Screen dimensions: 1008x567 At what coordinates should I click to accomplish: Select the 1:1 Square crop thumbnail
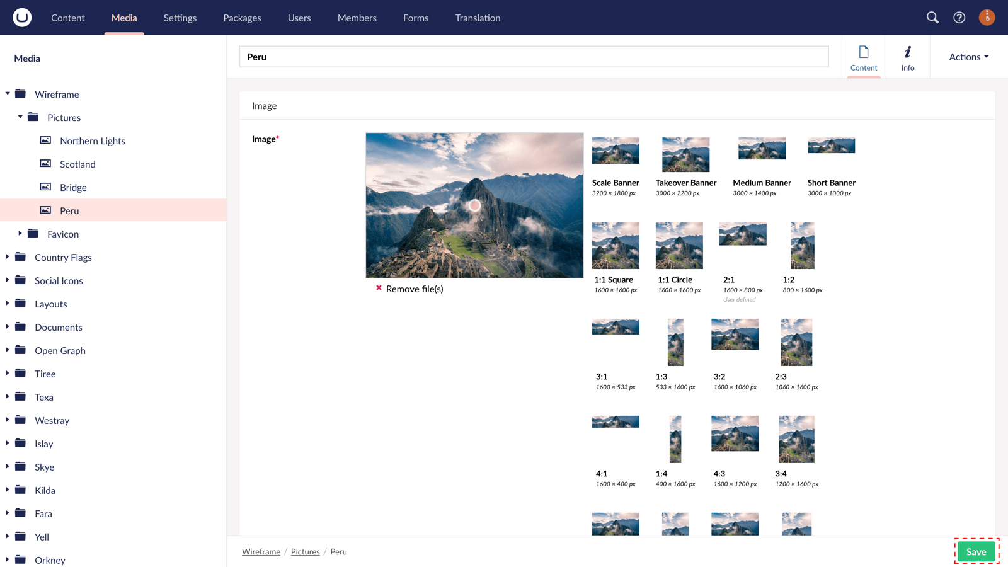click(616, 245)
